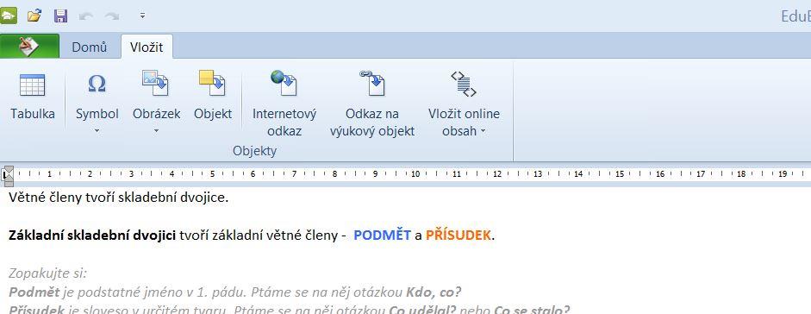Click bold text Základní skladební dvojici

pos(92,235)
